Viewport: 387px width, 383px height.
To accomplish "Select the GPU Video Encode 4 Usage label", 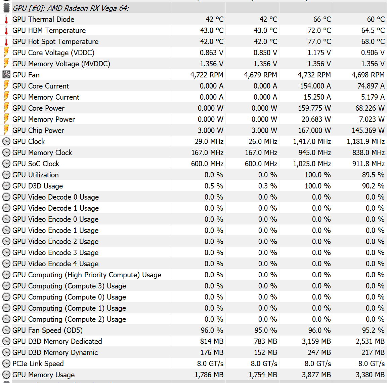I will tap(55, 264).
